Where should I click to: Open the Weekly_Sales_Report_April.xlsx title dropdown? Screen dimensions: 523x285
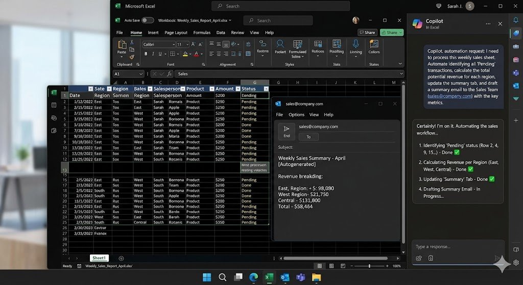click(230, 20)
